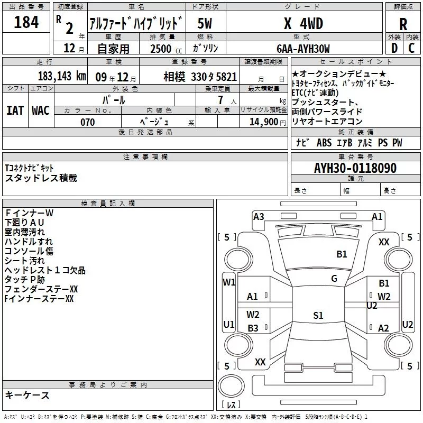The height and width of the screenshot is (423, 423).
Task: Click the U1 mark on the diagram
Action: [x=229, y=324]
